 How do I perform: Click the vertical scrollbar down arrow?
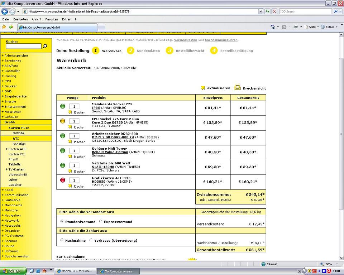coord(341,258)
